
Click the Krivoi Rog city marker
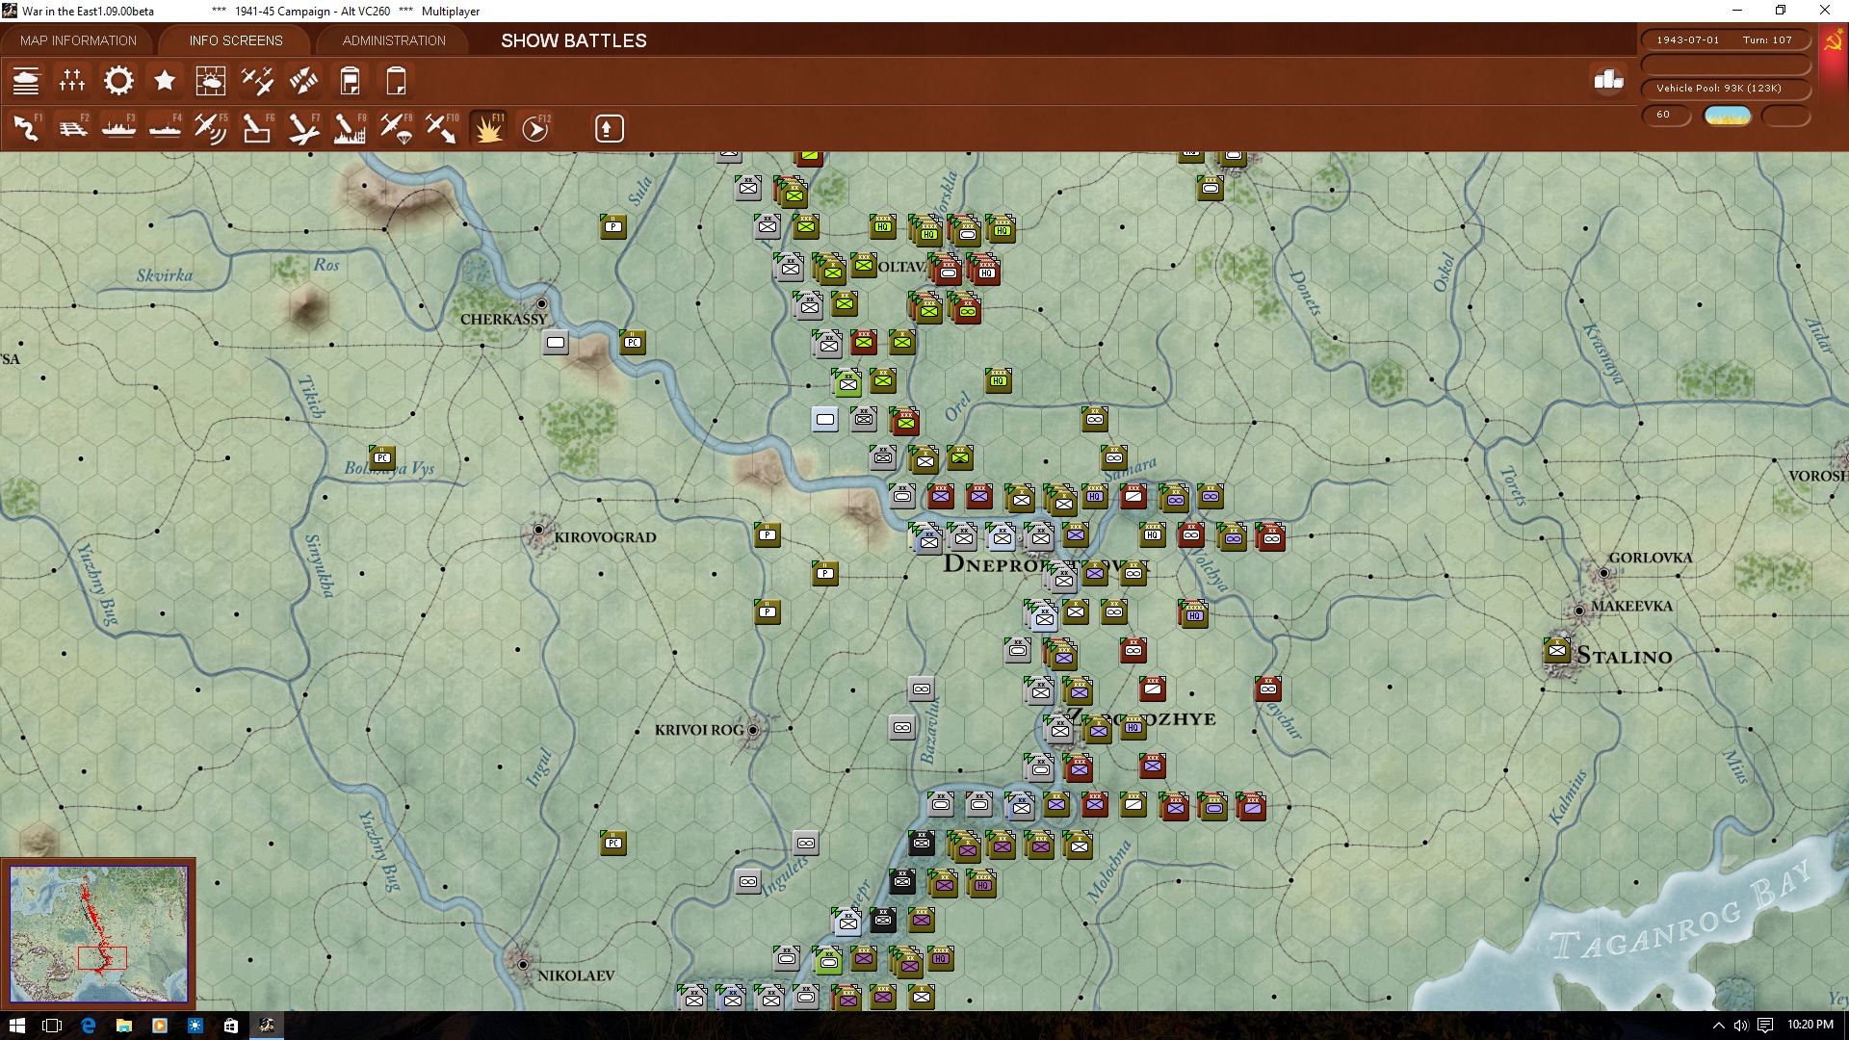point(753,730)
